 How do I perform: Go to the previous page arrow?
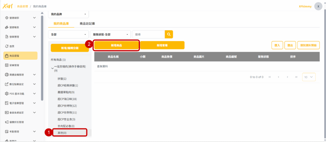click(x=279, y=77)
